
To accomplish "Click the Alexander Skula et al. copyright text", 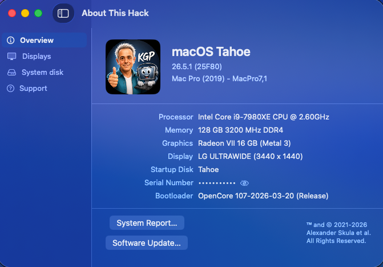I will click(x=338, y=233).
